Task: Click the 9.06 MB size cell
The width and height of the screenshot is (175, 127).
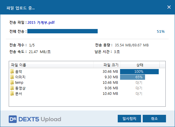Action: [x=111, y=88]
